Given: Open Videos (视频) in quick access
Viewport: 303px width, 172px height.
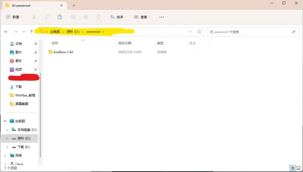Looking at the screenshot, I should tap(18, 70).
